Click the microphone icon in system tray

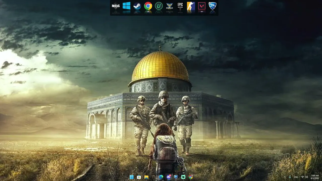pos(290,177)
